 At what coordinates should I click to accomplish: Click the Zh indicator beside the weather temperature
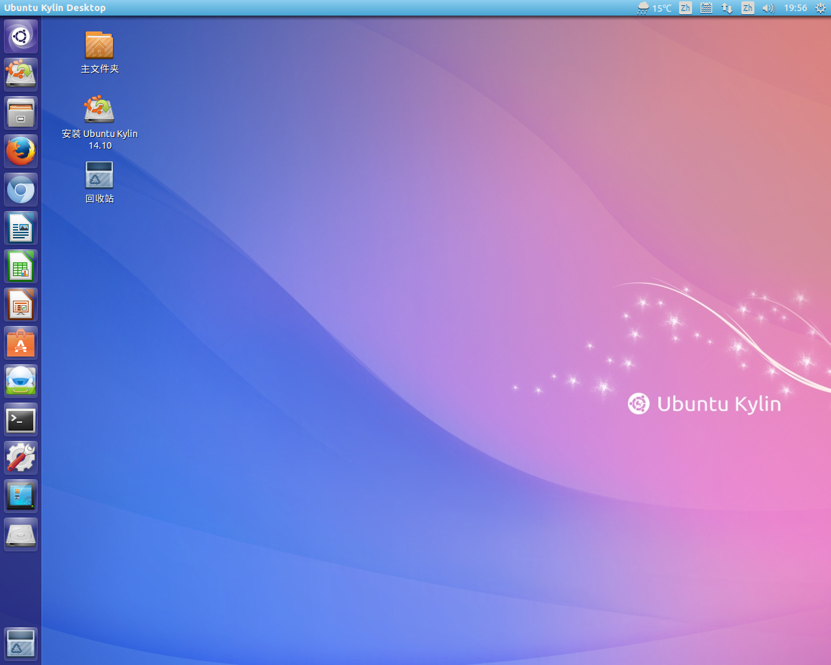point(686,8)
